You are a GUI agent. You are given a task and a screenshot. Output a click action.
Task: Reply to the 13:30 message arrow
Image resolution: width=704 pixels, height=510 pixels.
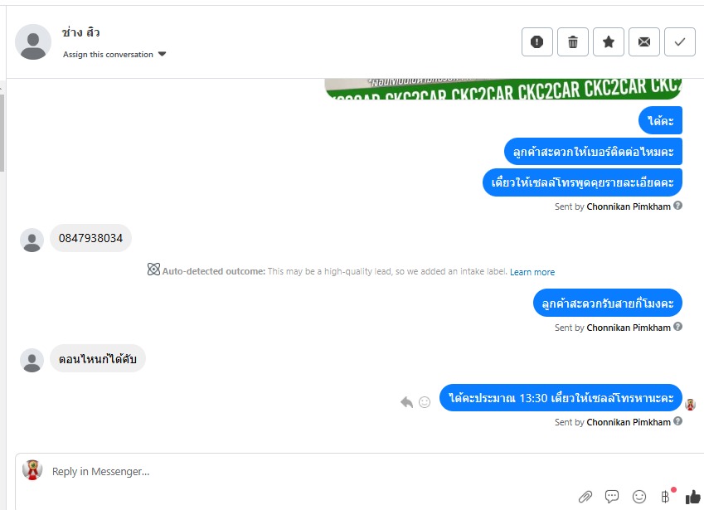[407, 402]
